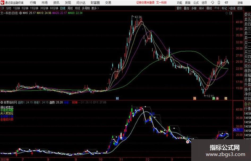
Task: Open the 行情 menu
Action: [x=33, y=3]
